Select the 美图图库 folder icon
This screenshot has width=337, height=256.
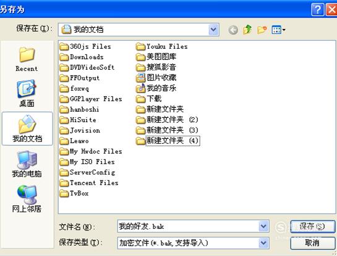coord(140,57)
